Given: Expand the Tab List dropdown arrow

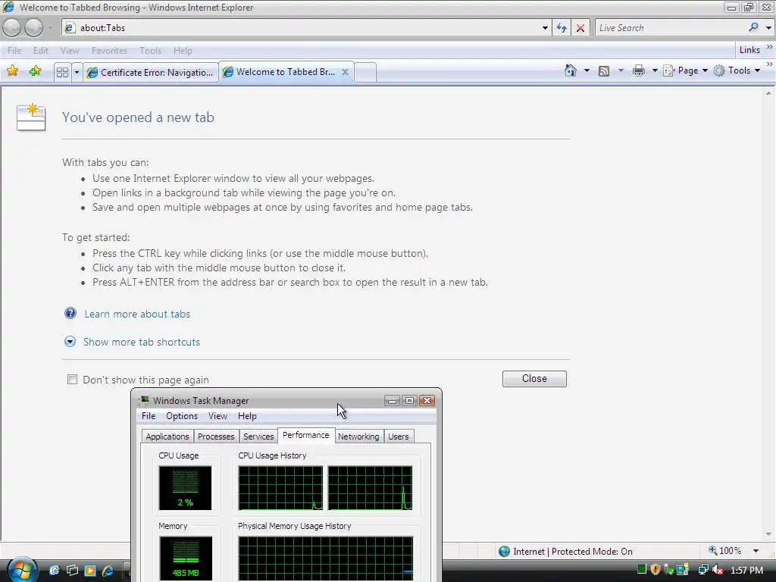Looking at the screenshot, I should [x=77, y=72].
